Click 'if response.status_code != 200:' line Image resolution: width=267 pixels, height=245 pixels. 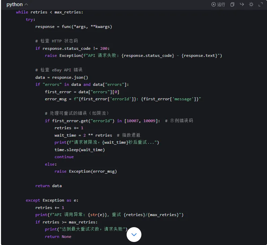72,48
